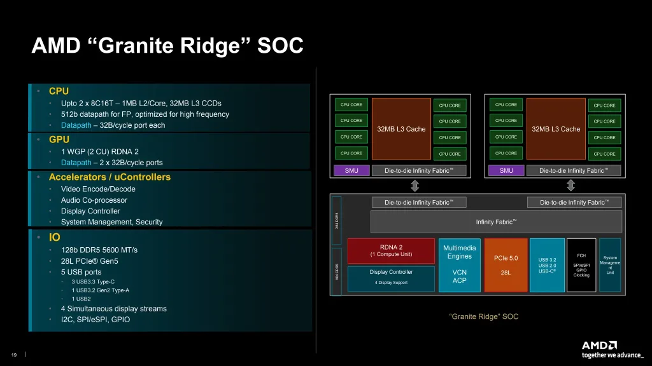Toggle a CPU CORE cell in left CCD
This screenshot has height=366, width=652.
(x=351, y=105)
